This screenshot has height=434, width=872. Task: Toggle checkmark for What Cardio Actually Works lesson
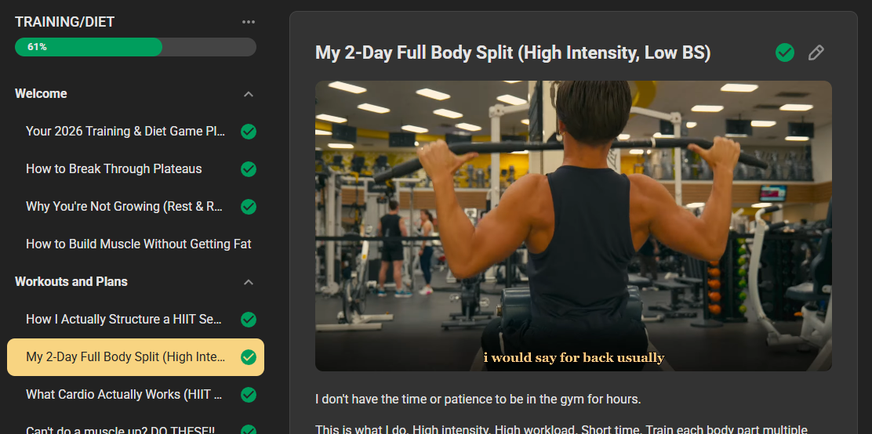point(249,395)
